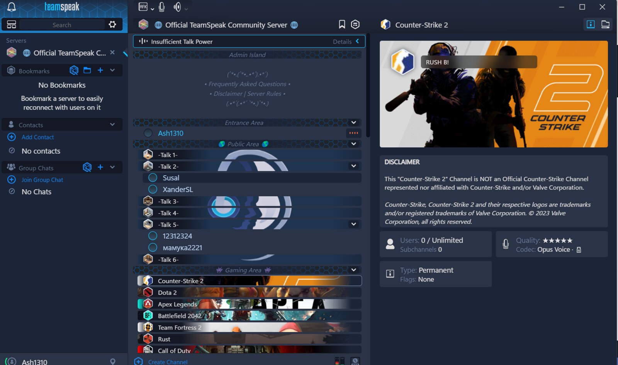Click the channel list vertical scrollbar
Viewport: 618px width, 365px height.
tap(368, 85)
